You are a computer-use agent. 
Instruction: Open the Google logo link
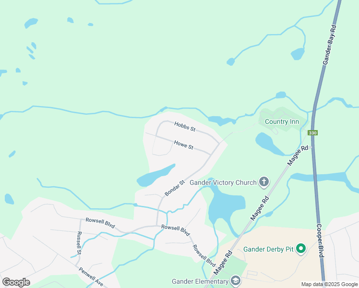tap(16, 282)
